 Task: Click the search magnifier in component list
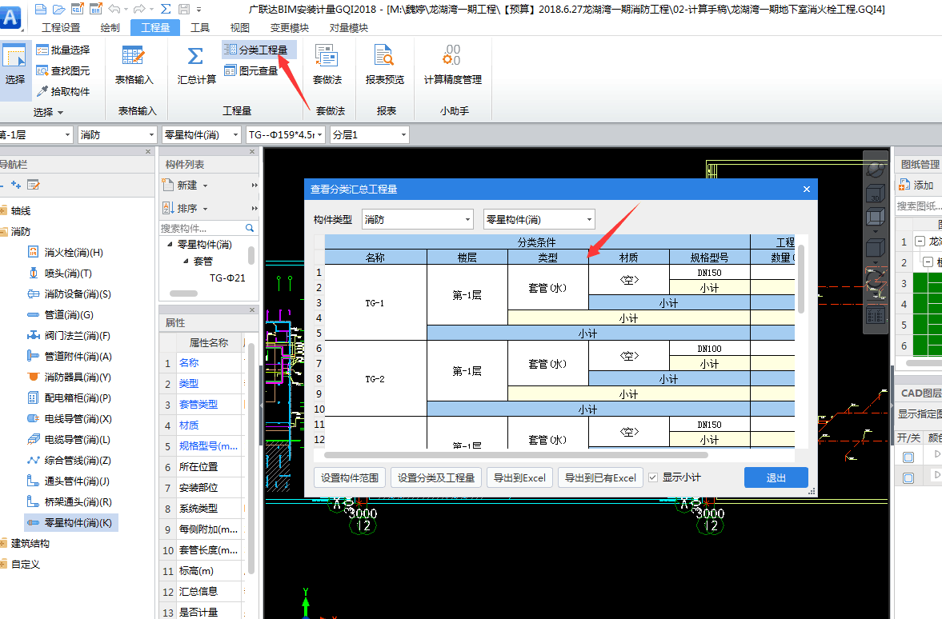[250, 228]
